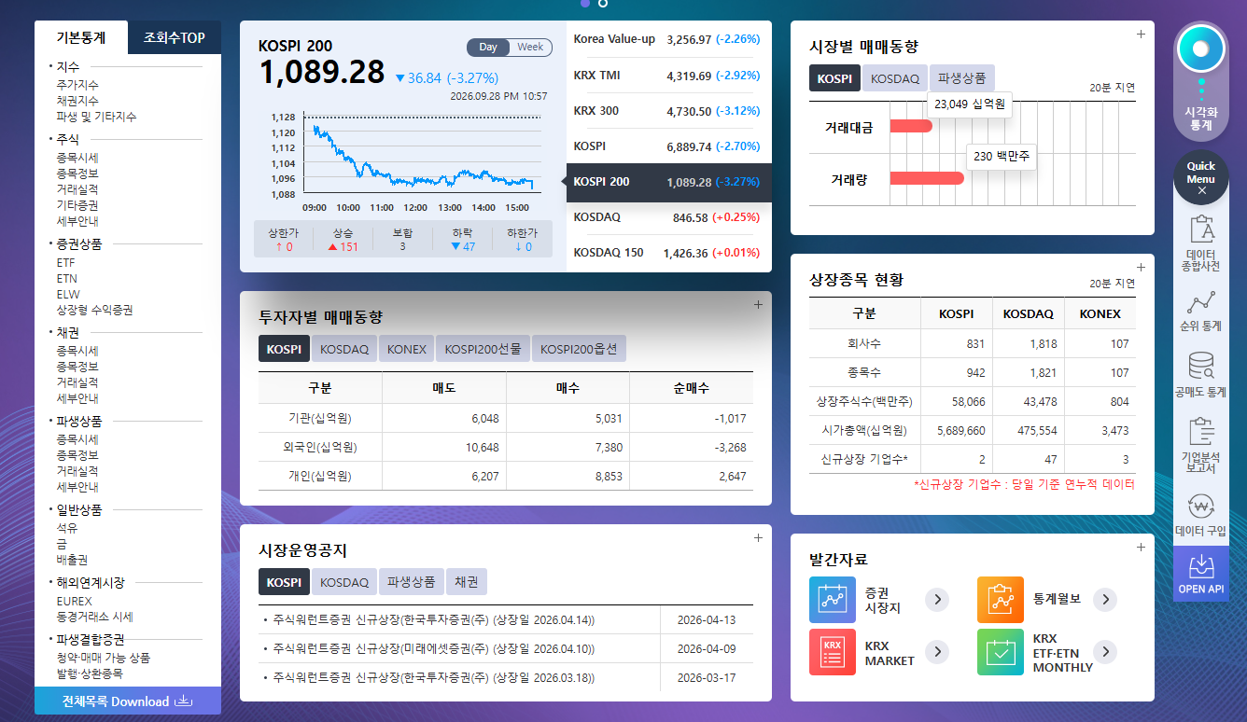
Task: Open the 배출권 link under 일반상품
Action: [72, 560]
